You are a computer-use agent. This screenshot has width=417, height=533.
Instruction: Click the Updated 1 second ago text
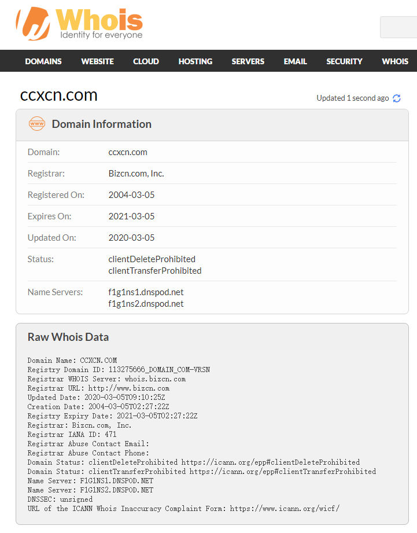352,98
